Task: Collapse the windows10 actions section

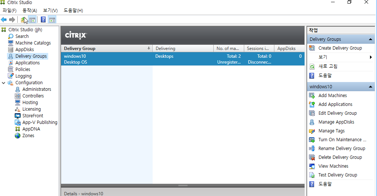Action: click(x=370, y=86)
